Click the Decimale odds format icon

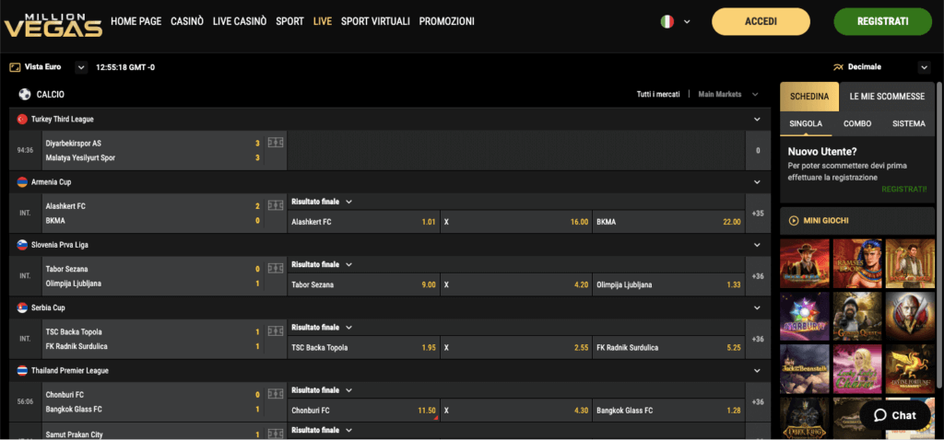tap(837, 67)
